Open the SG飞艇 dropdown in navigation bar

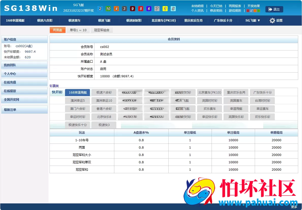253,20
